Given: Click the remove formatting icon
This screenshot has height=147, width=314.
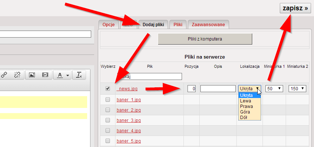Looking at the screenshot, I should point(79,75).
